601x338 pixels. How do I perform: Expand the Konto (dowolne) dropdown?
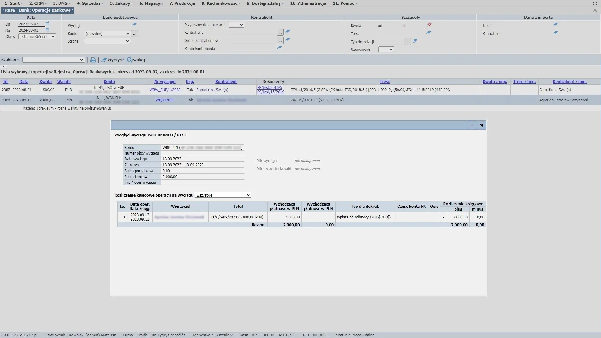(107, 33)
